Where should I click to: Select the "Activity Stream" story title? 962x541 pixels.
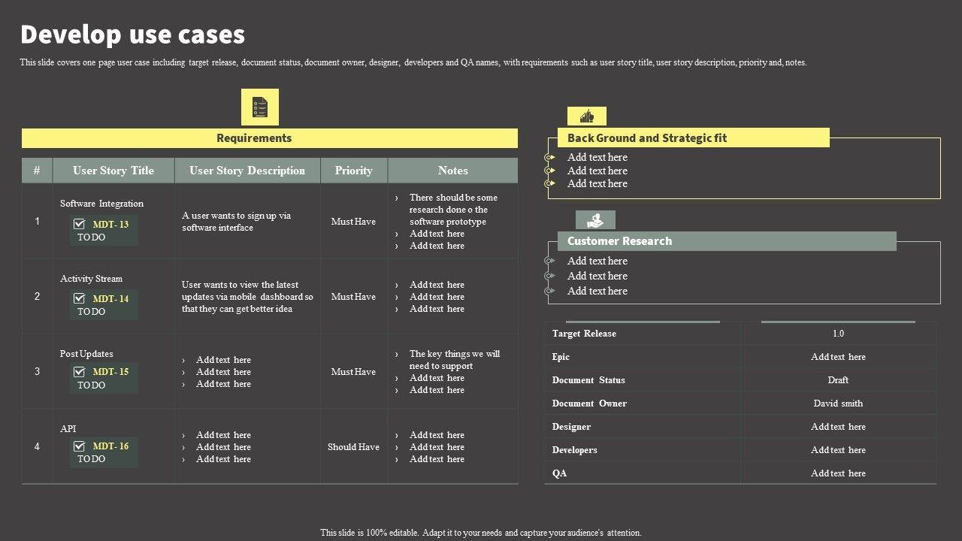point(91,279)
